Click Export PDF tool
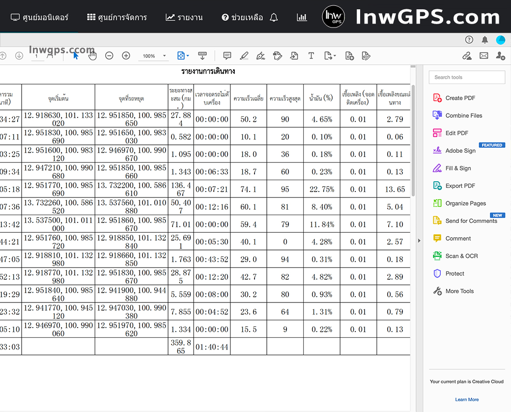This screenshot has width=511, height=412. (x=460, y=186)
